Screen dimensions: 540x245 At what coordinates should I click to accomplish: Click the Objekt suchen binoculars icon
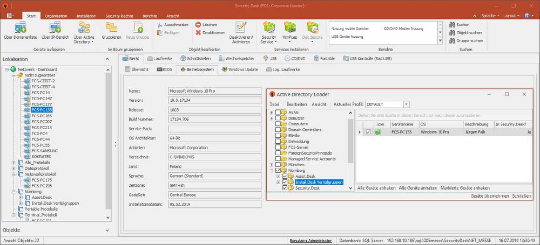452,32
